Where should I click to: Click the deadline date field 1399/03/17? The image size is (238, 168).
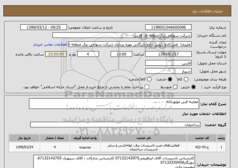point(168,54)
